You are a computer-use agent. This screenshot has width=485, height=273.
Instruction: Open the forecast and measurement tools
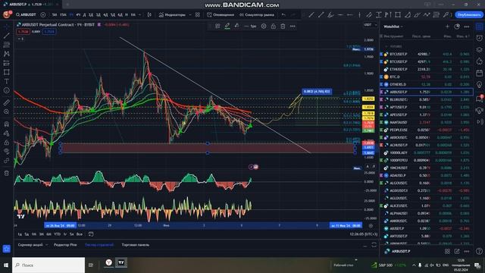[7, 63]
